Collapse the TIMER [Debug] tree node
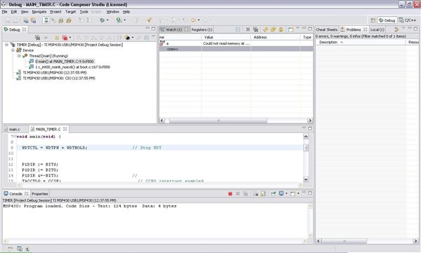 7,45
